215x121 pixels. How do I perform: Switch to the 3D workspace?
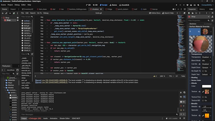pyautogui.click(x=95, y=5)
